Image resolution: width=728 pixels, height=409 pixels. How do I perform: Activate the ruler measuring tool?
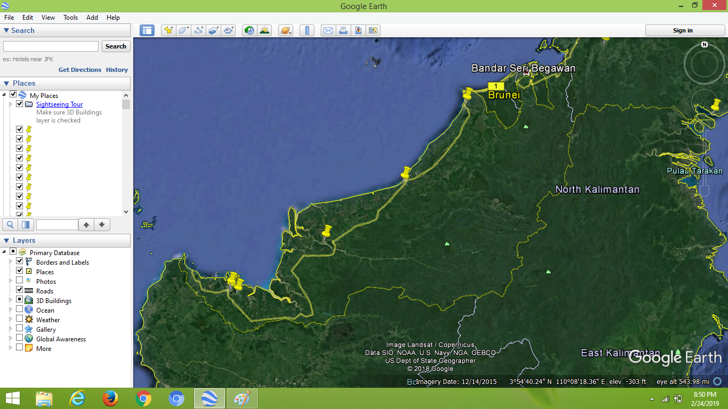point(307,30)
